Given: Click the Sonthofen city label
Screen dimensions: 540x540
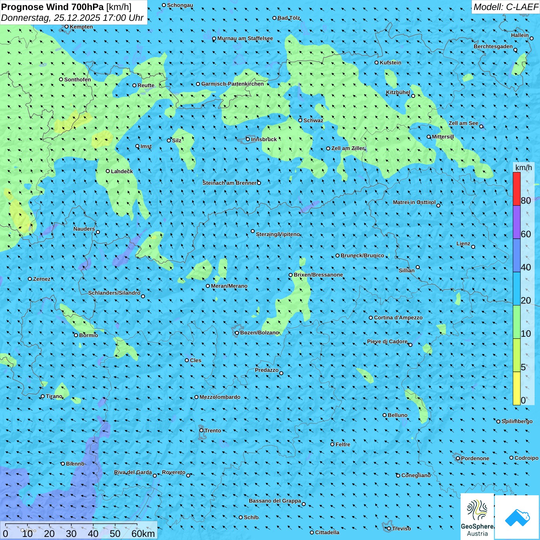Looking at the screenshot, I should 78,79.
